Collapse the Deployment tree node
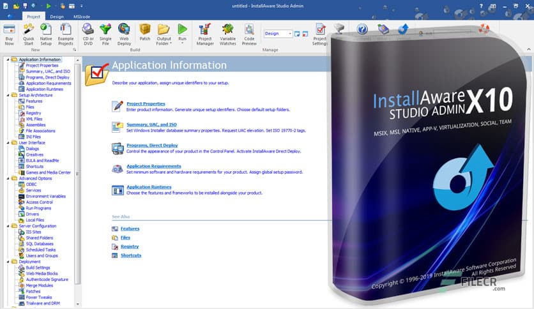 pos(8,262)
